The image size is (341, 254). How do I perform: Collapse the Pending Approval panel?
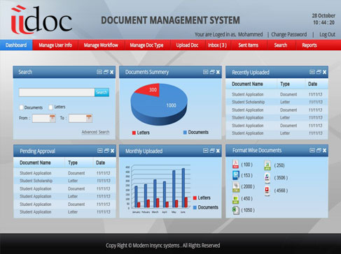click(100, 151)
